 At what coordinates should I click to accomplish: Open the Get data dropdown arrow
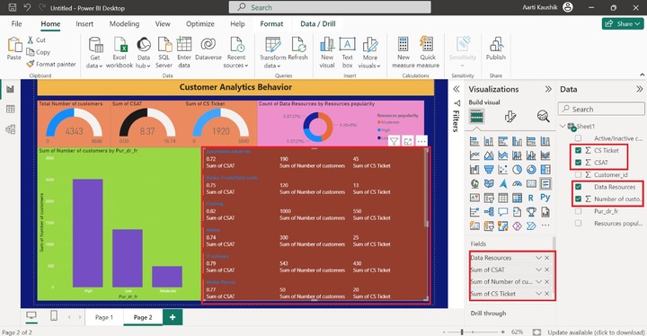[100, 66]
